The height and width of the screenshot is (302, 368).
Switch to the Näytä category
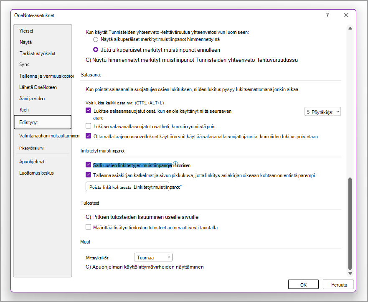pos(26,42)
